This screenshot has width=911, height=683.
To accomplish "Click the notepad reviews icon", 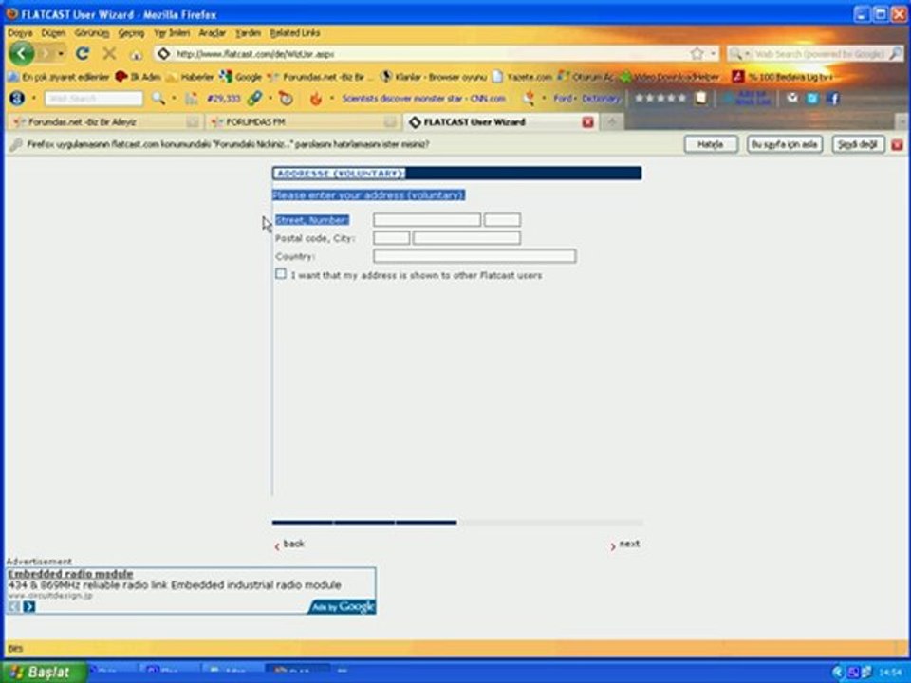I will tap(701, 98).
